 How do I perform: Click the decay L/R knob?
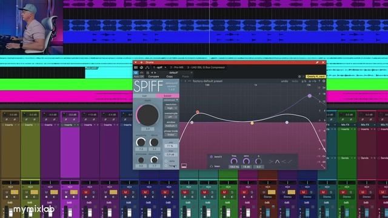coord(154,160)
